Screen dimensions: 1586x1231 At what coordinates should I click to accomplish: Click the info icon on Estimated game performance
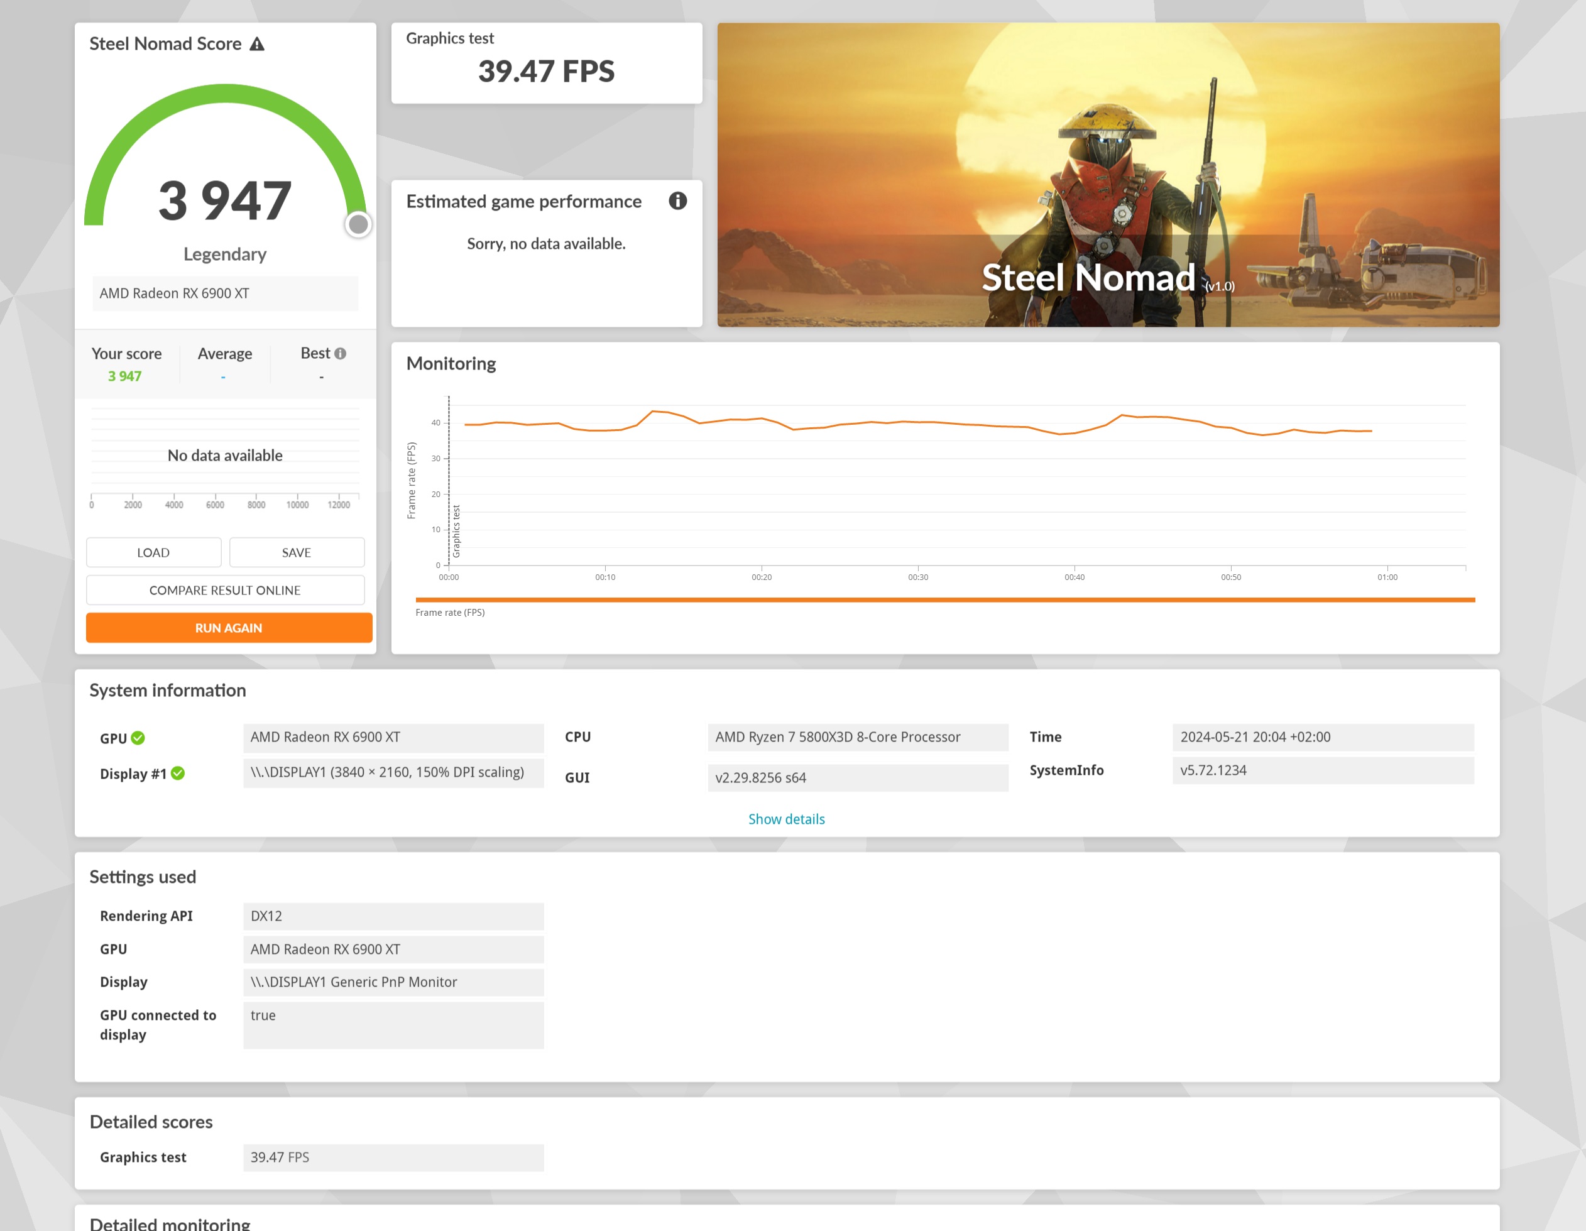click(677, 201)
